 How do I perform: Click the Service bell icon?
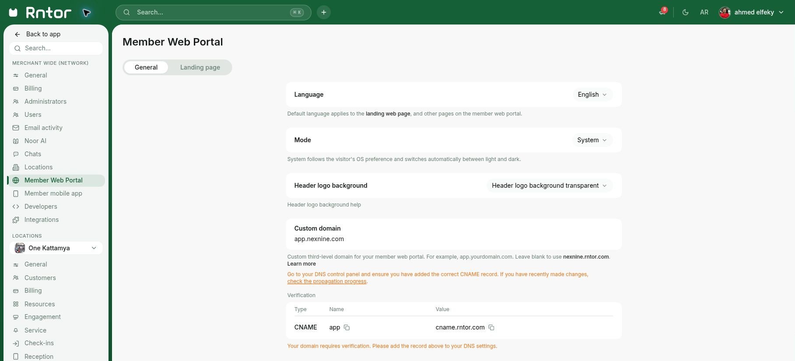[16, 330]
